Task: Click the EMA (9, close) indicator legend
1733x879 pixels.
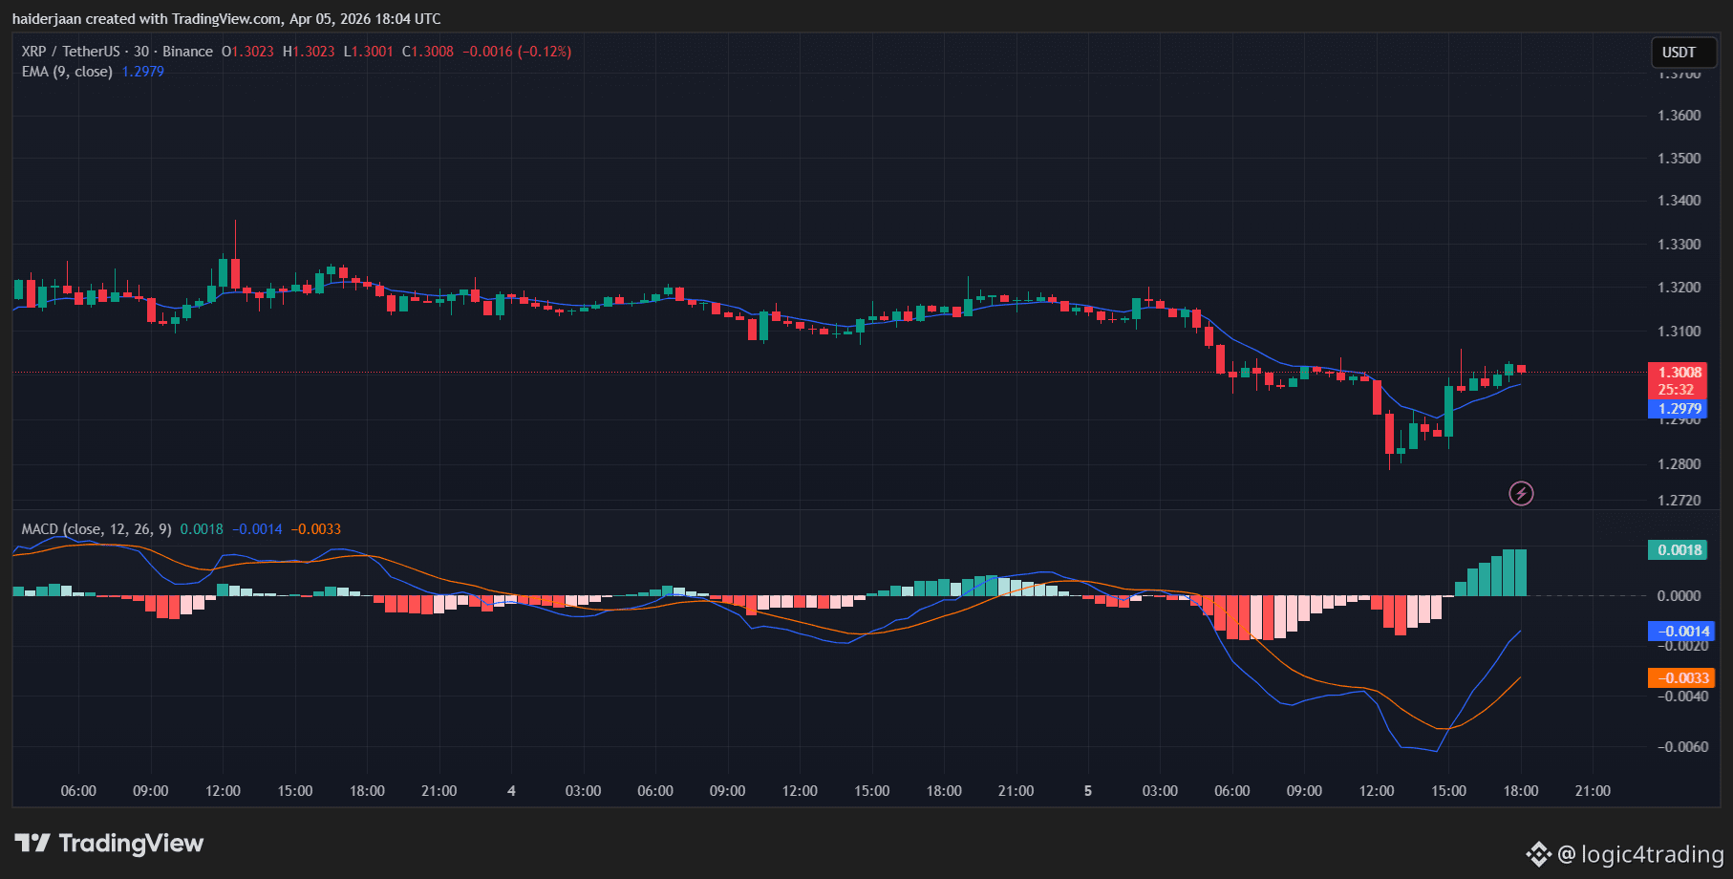Action: (67, 72)
